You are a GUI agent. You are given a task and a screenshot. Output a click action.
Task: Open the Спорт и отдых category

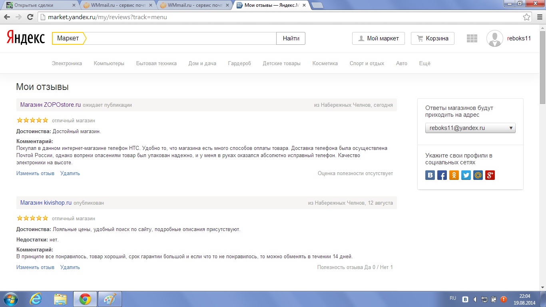[x=367, y=63]
